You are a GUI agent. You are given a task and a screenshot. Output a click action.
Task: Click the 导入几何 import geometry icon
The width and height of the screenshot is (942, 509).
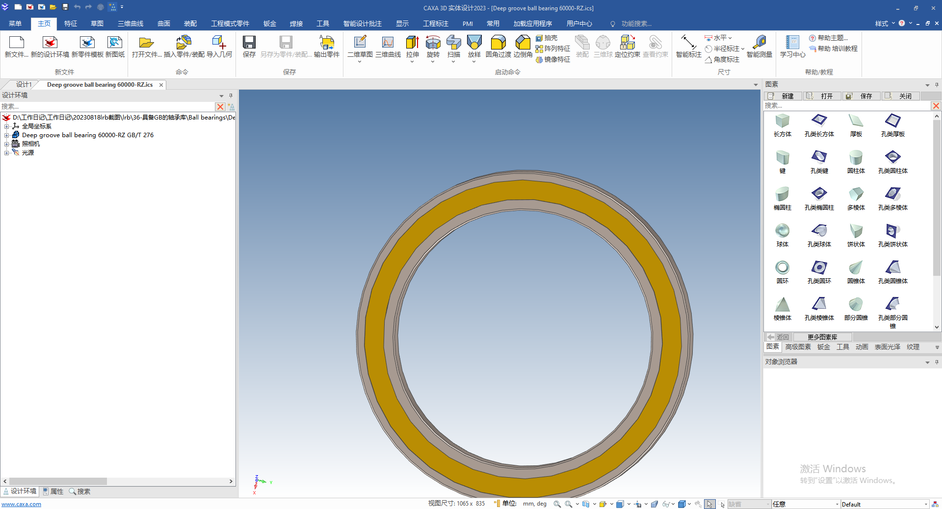pyautogui.click(x=219, y=47)
